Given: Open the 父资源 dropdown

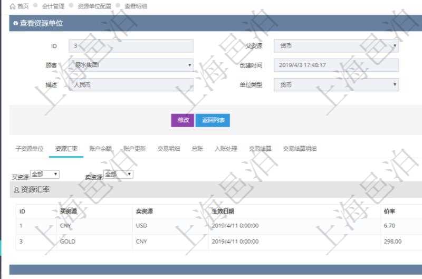Looking at the screenshot, I should (x=337, y=46).
